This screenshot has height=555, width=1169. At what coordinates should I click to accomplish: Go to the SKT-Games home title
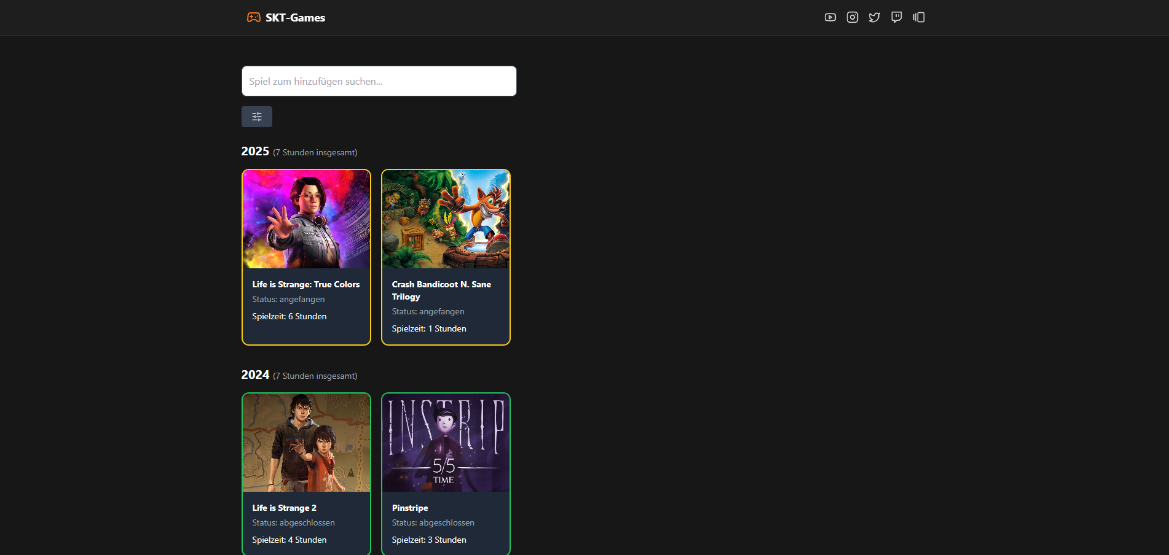[295, 18]
